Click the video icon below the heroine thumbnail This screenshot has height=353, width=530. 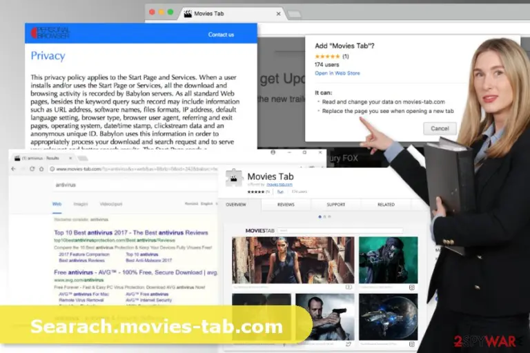(x=349, y=287)
